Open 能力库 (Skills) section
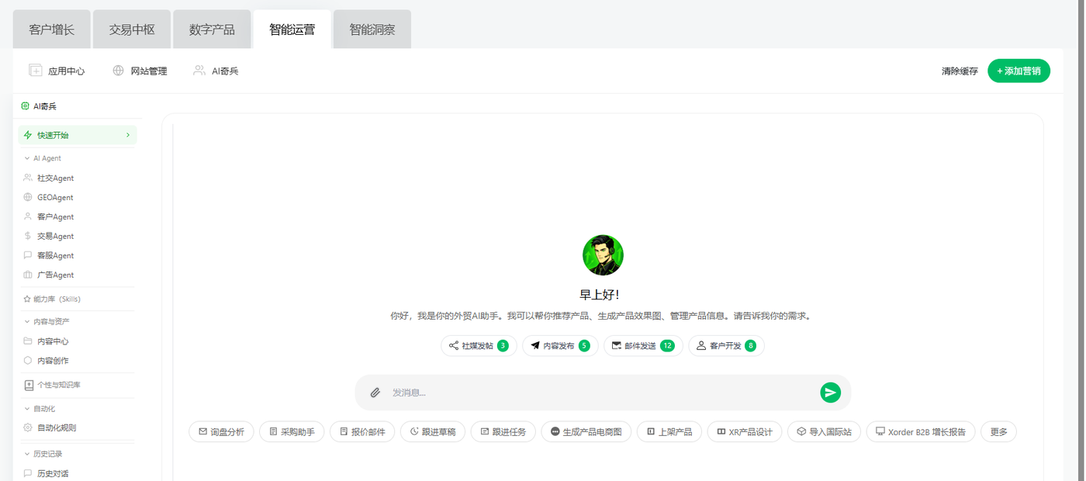 (52, 299)
